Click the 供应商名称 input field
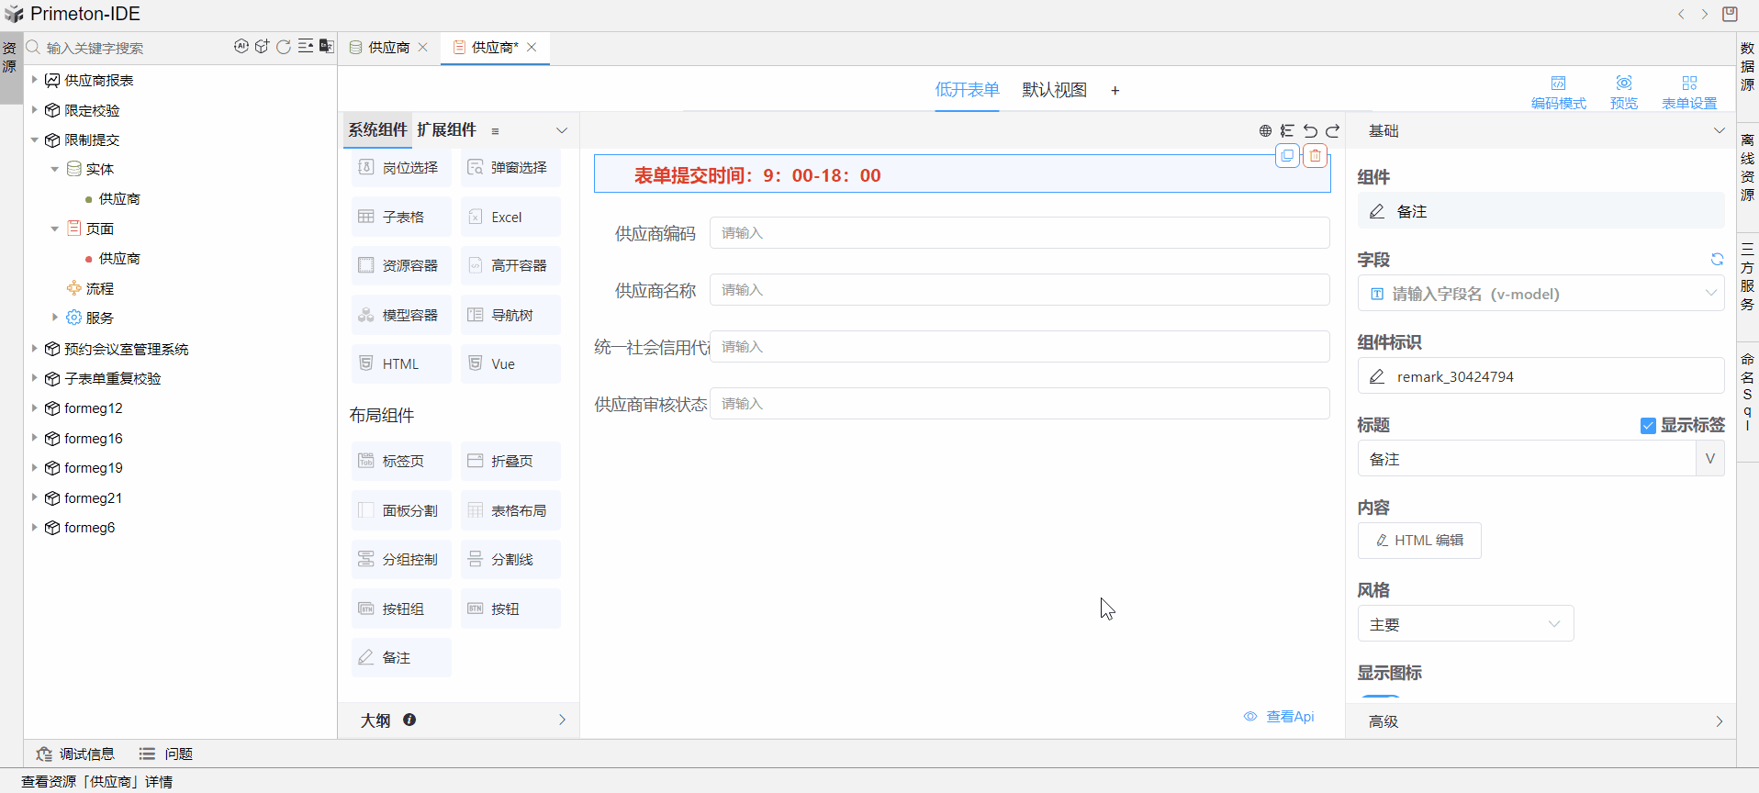 [x=1019, y=290]
